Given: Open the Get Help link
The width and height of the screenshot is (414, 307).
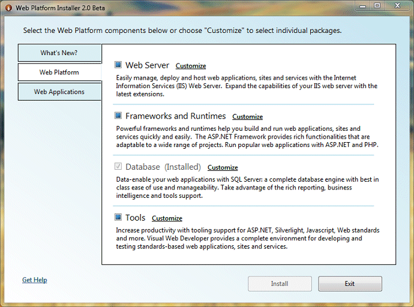Looking at the screenshot, I should (x=35, y=280).
